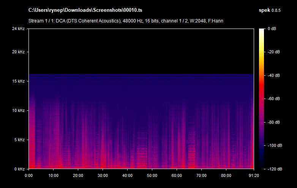Select the 10:00 time axis marker

(54, 175)
